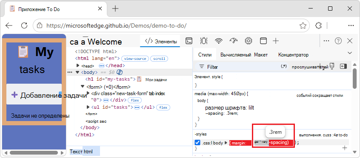This screenshot has height=158, width=360.
Task: Switch to the Welcome tab
Action: 105,42
